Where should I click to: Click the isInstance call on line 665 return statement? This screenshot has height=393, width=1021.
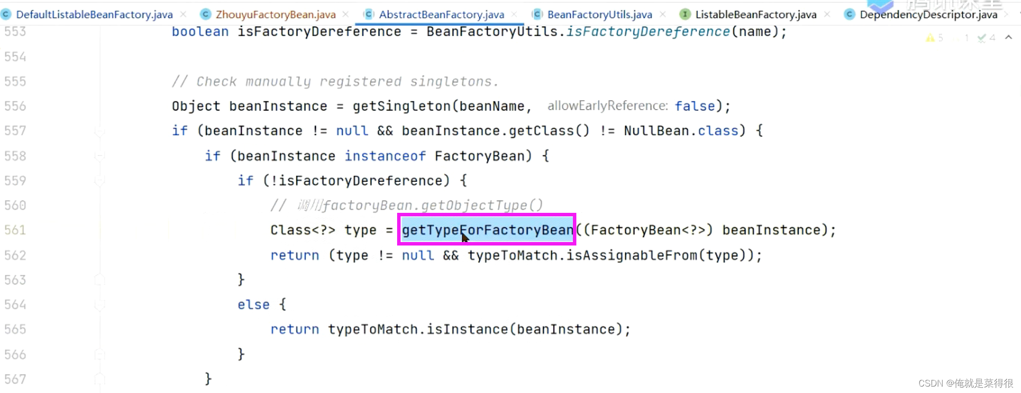tap(468, 330)
